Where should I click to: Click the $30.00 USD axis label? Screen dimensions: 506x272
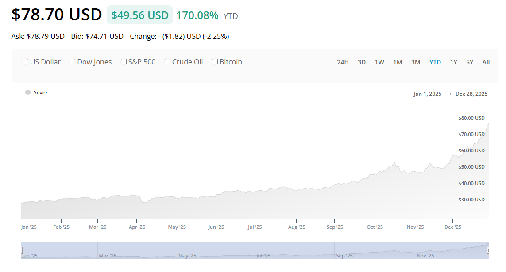coord(471,200)
